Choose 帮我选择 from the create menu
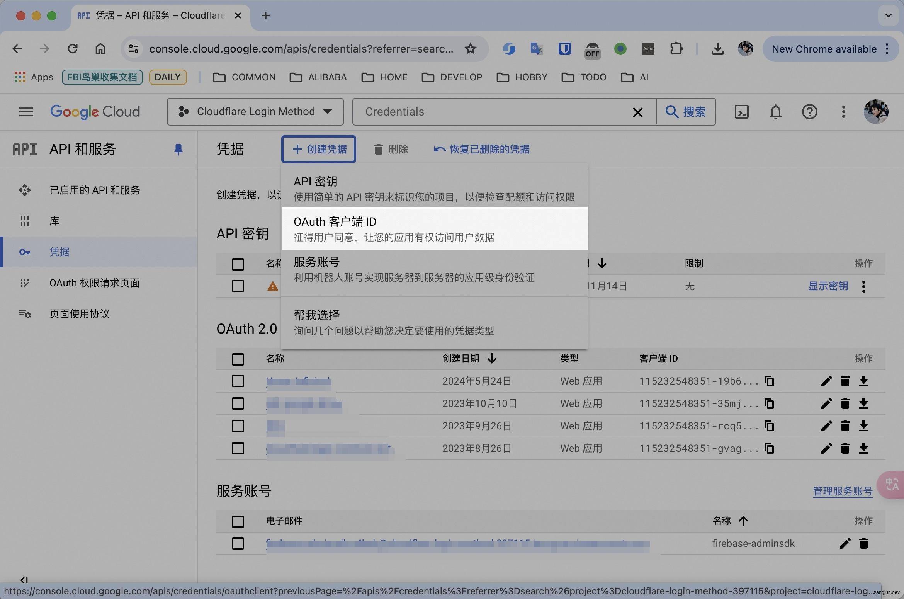The width and height of the screenshot is (904, 599). click(x=435, y=323)
